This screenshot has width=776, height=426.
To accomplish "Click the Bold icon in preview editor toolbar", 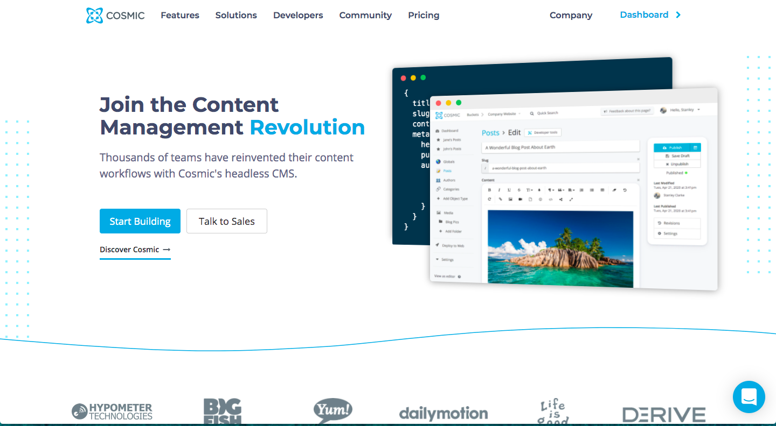I will tap(489, 190).
